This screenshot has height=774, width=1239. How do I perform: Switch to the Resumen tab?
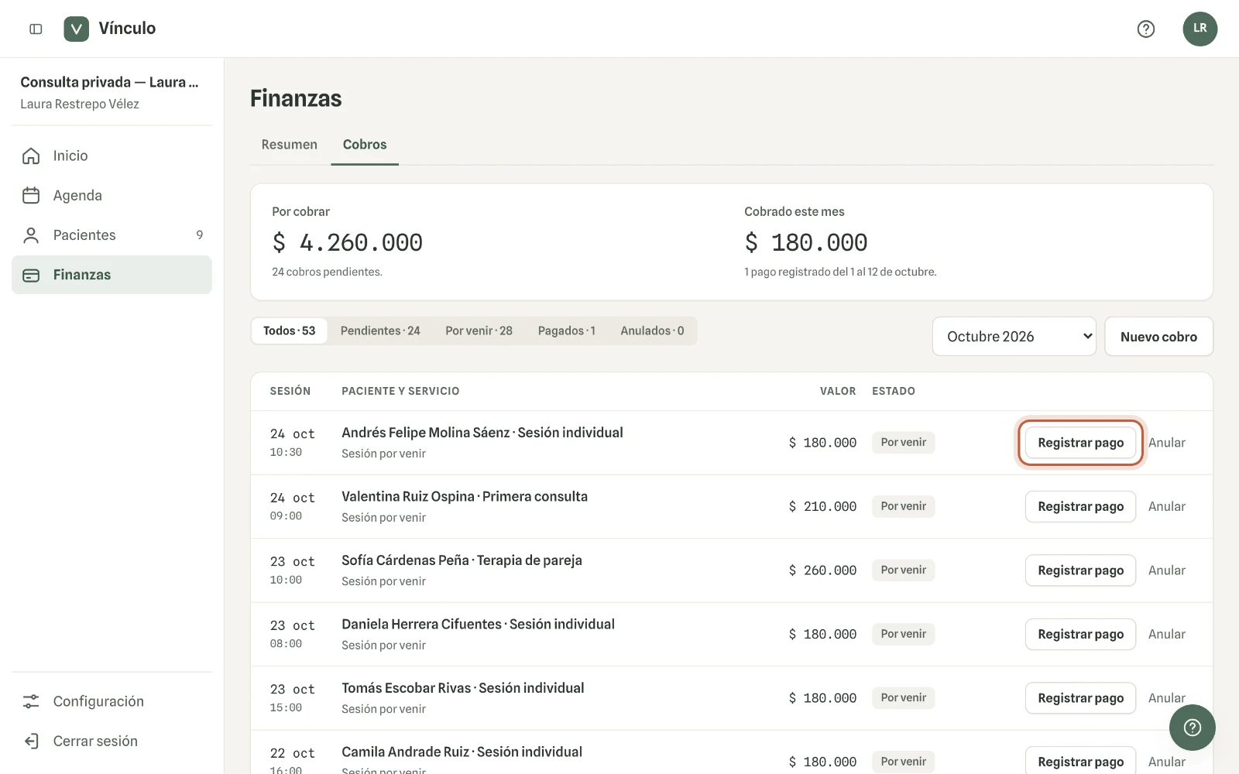pos(290,145)
